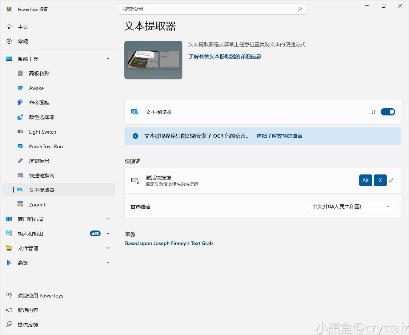Expand the 文件管理 section chevron

tap(108, 248)
